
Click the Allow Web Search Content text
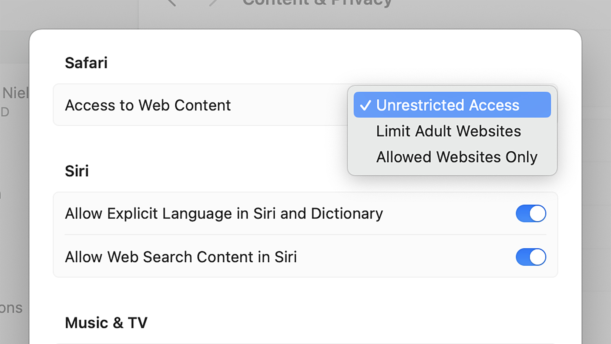[181, 257]
